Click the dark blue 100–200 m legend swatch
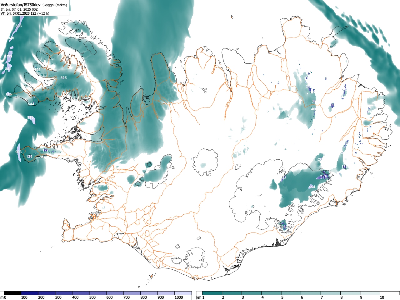The height and width of the screenshot is (300, 400). [x=30, y=293]
